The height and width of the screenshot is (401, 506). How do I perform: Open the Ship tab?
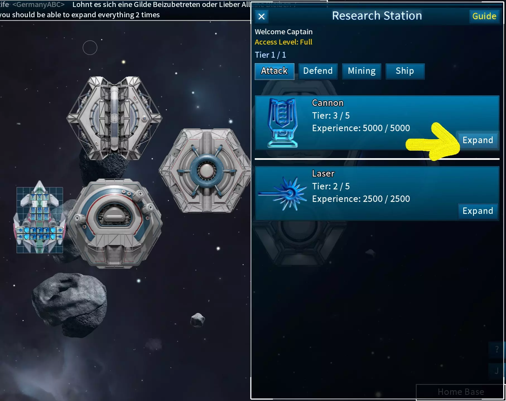pyautogui.click(x=405, y=71)
